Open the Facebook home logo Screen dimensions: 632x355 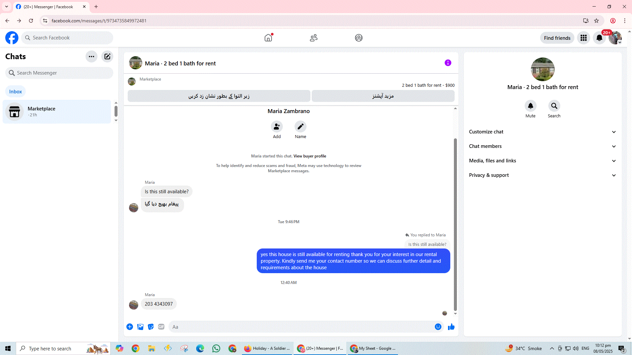pyautogui.click(x=12, y=38)
